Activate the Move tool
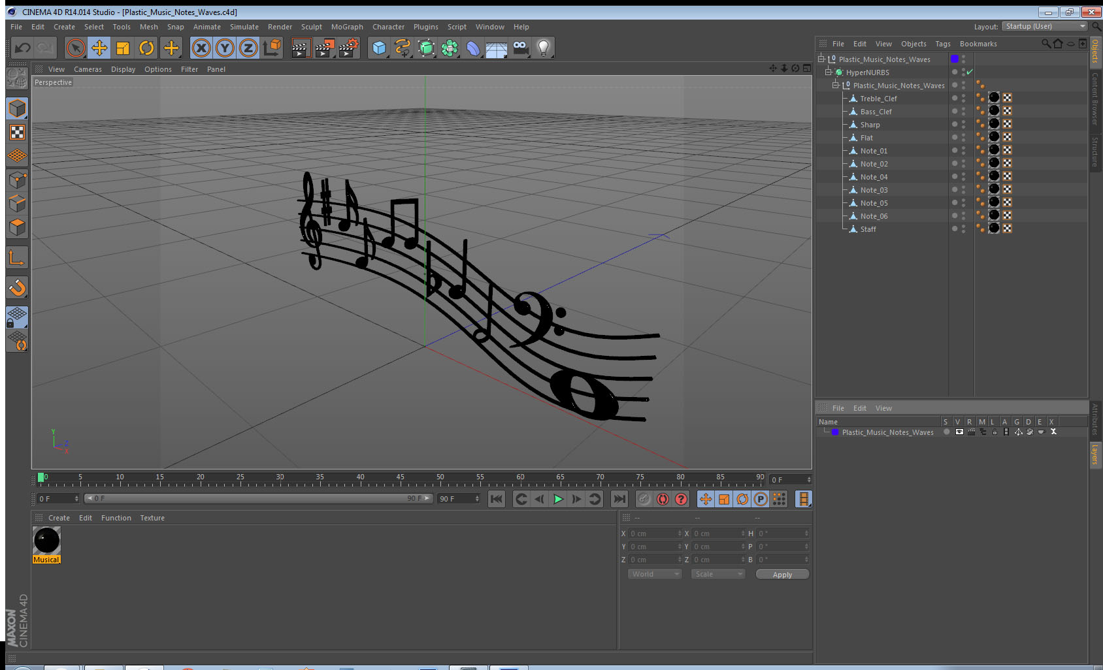 point(99,48)
